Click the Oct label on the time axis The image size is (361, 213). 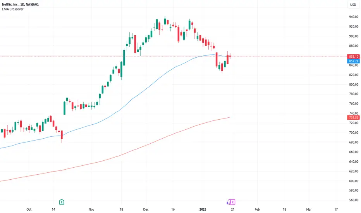click(29, 209)
